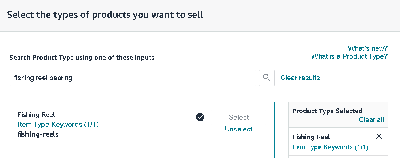Expand Item Type Keywords in the selected panel
The image size is (400, 158).
click(331, 147)
